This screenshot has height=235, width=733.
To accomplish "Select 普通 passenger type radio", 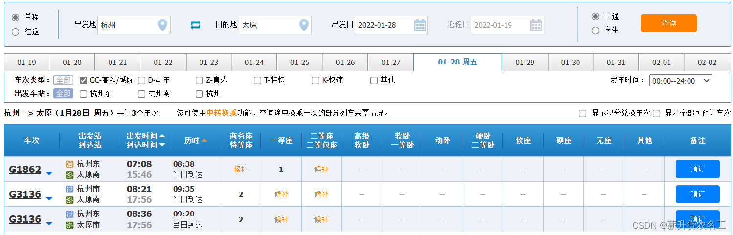I will click(x=595, y=16).
